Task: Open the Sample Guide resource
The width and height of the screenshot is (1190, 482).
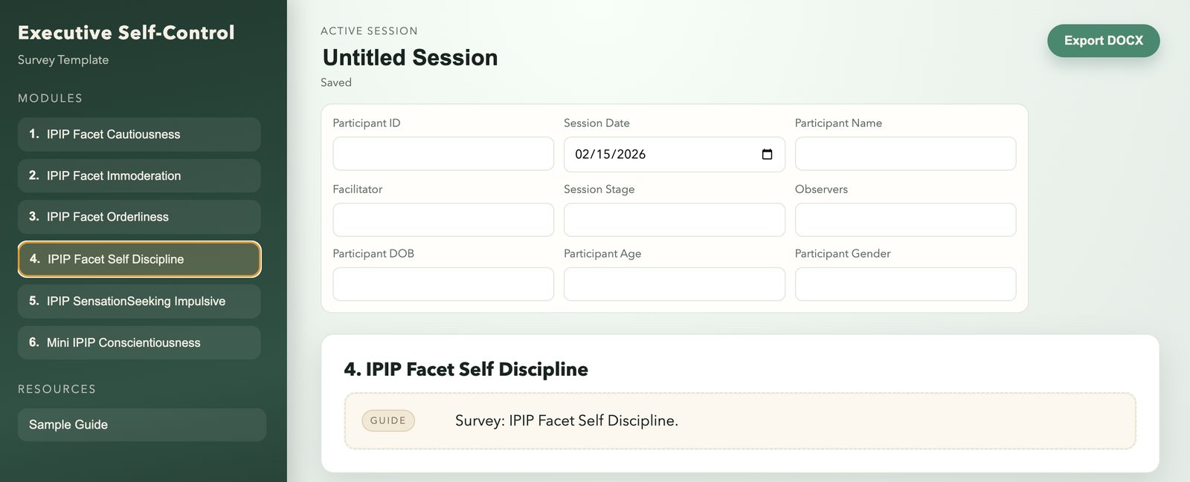Action: pos(141,425)
